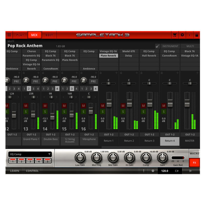Open Hall Reverb effect slot
Image resolution: width=205 pixels, height=205 pixels.
[149, 56]
